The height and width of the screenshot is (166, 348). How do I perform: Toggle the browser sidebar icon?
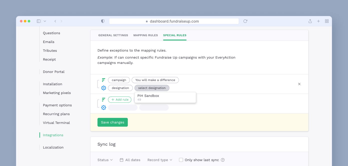38,21
